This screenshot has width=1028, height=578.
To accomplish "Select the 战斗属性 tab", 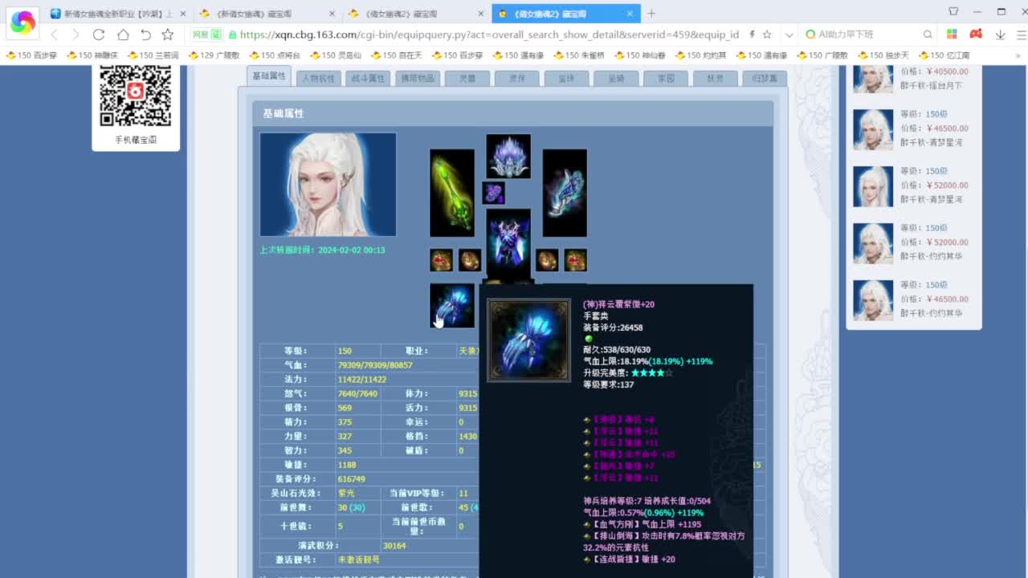I will click(x=368, y=78).
